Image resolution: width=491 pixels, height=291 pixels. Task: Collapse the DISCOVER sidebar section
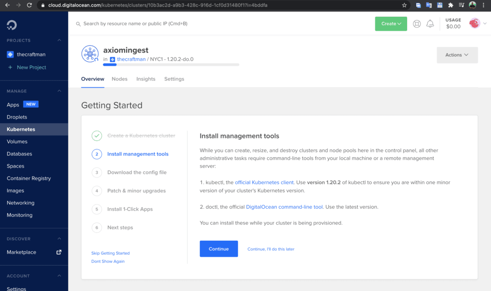tap(59, 239)
